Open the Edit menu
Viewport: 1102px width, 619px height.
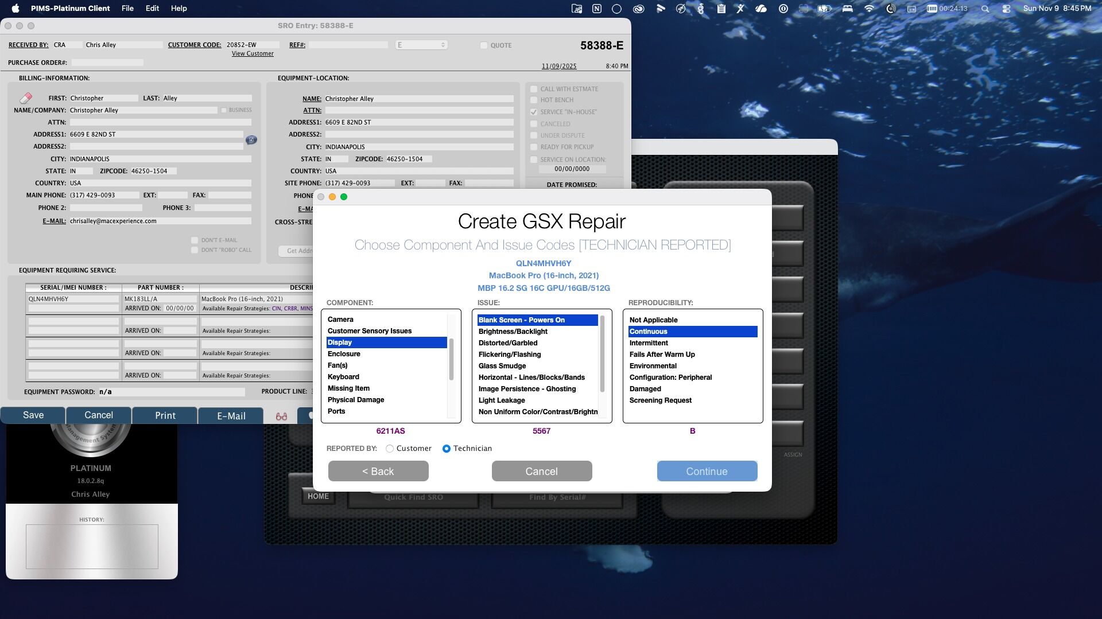[152, 9]
